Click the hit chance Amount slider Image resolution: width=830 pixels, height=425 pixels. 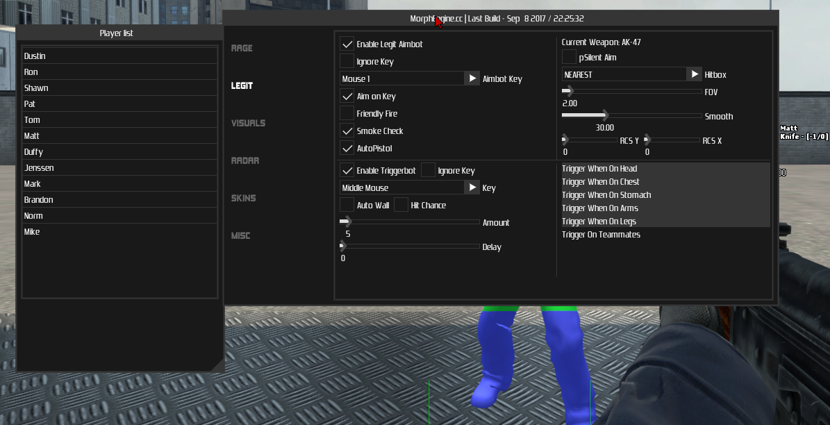(x=410, y=222)
